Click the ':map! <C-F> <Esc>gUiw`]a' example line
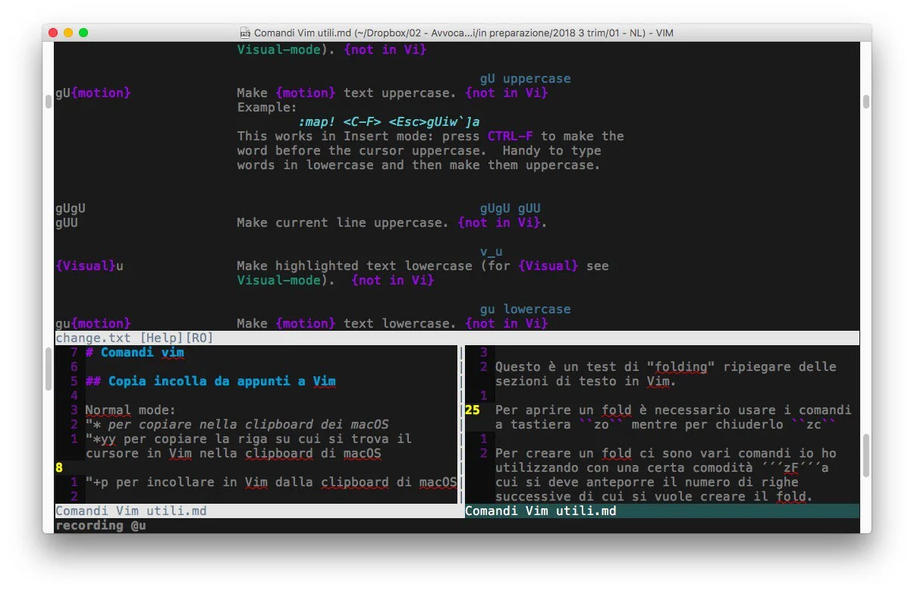Screen dimensions: 914x594 pyautogui.click(x=388, y=122)
